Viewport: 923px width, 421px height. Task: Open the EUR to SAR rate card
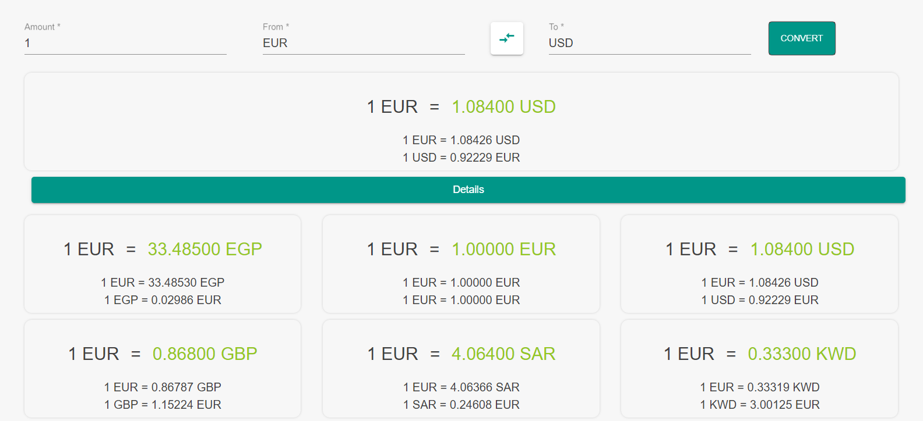coord(461,369)
